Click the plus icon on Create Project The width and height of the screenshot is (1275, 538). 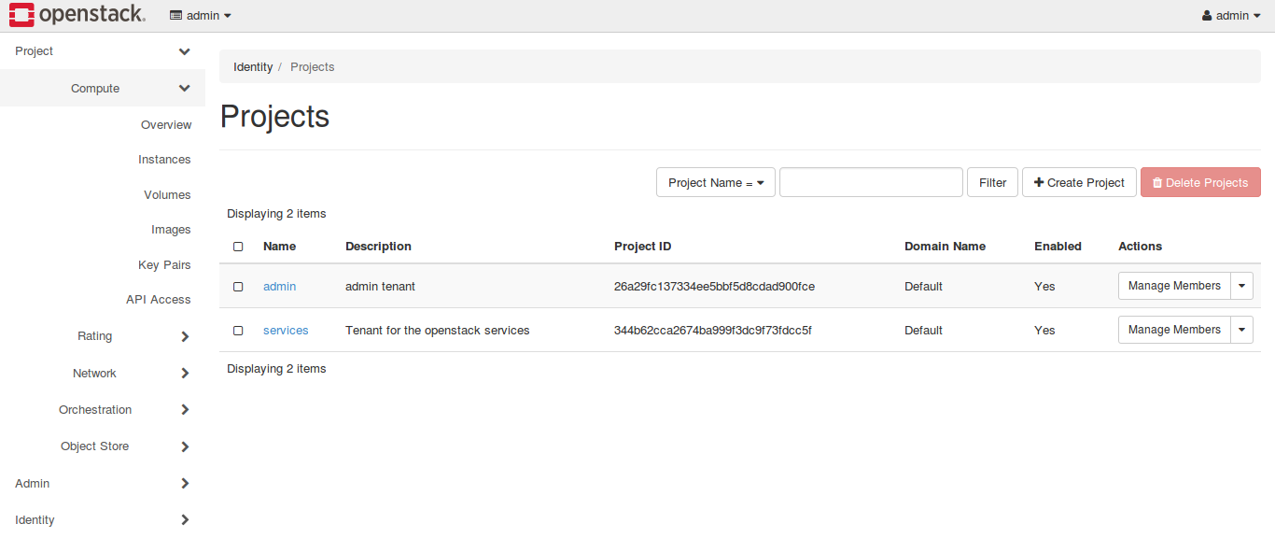pyautogui.click(x=1039, y=182)
